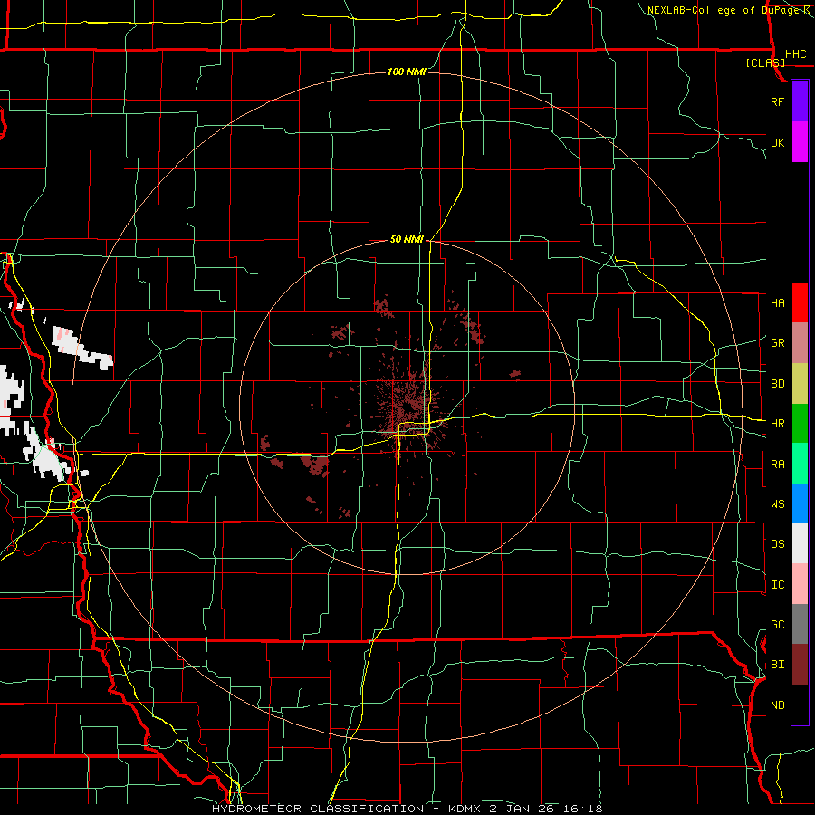Select the 'RA' legend label
Viewport: 815px width, 815px height.
point(777,465)
